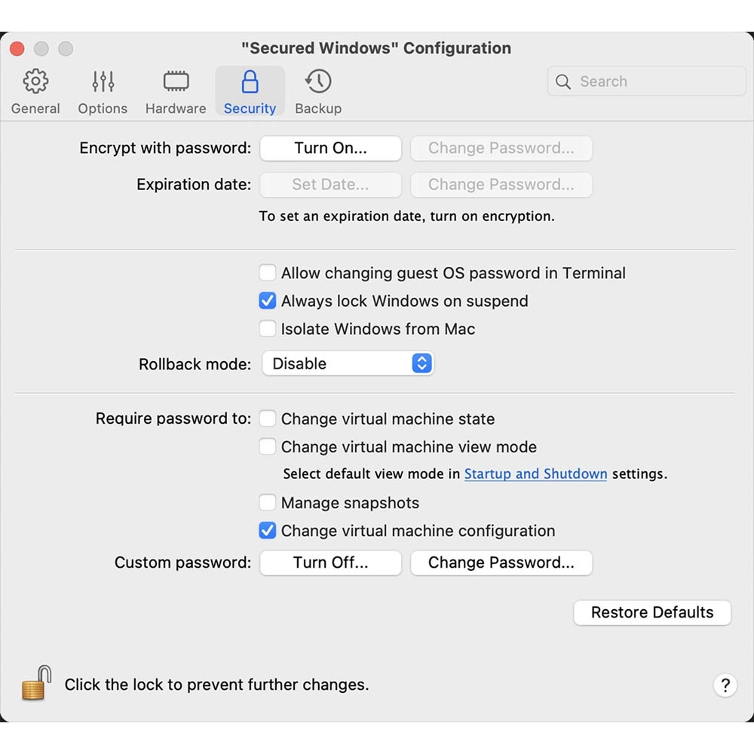Click Turn On for password encryption
The width and height of the screenshot is (754, 754).
330,148
